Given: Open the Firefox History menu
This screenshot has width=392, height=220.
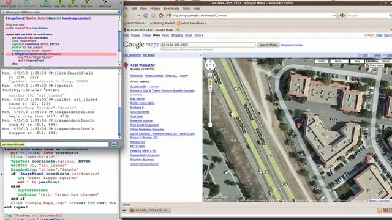Looking at the screenshot, I should [155, 9].
